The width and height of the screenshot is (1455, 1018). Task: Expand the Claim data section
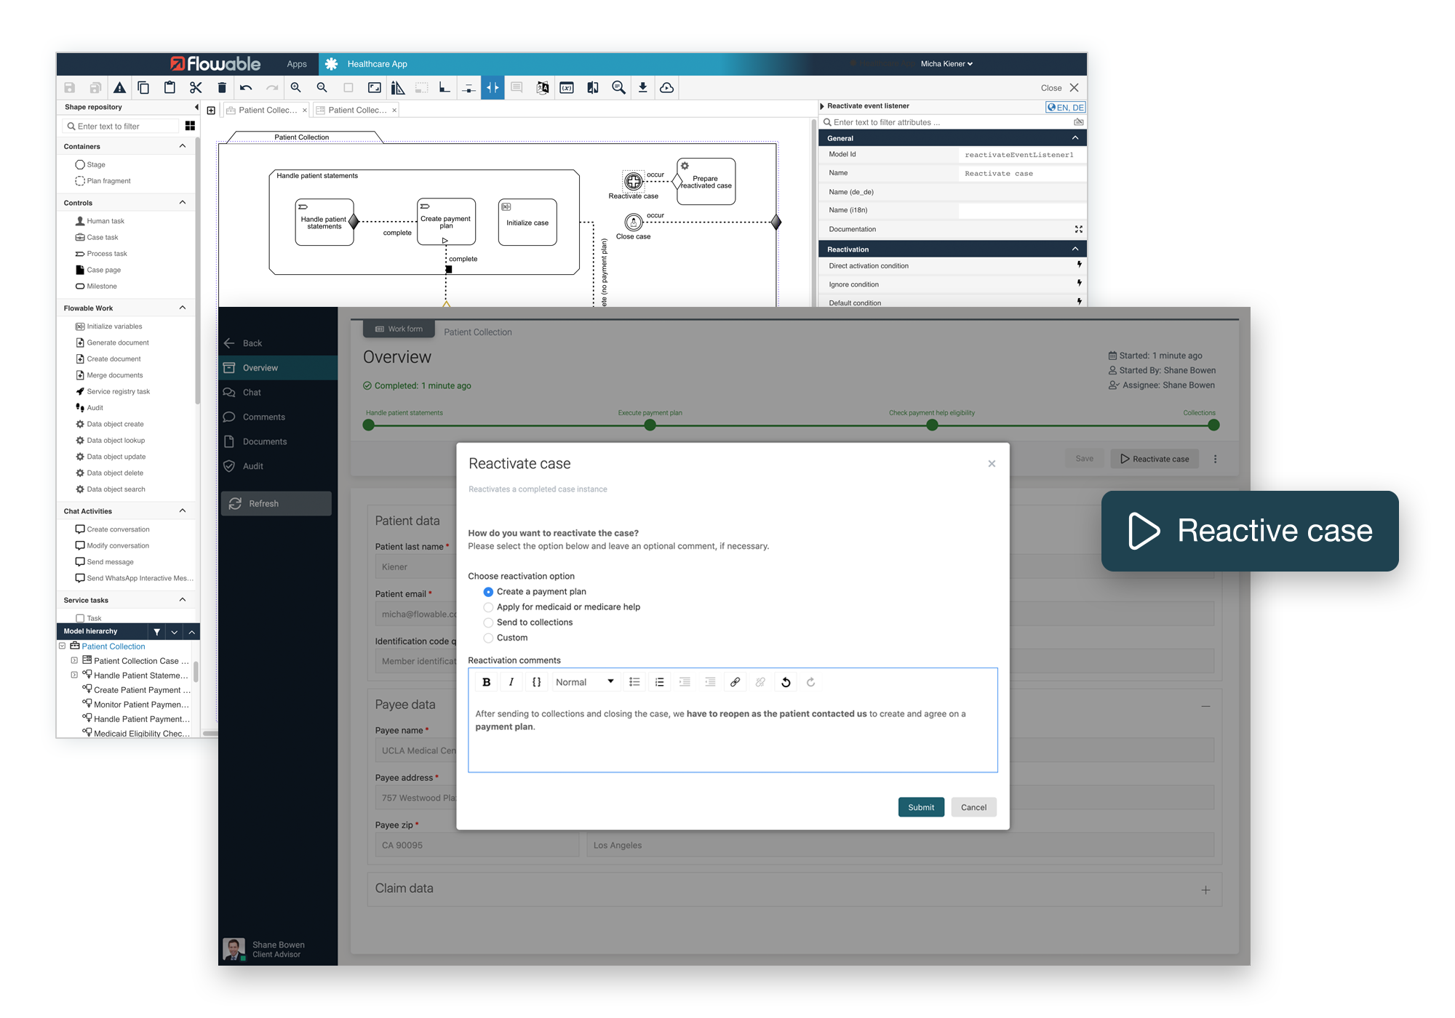pyautogui.click(x=1205, y=890)
